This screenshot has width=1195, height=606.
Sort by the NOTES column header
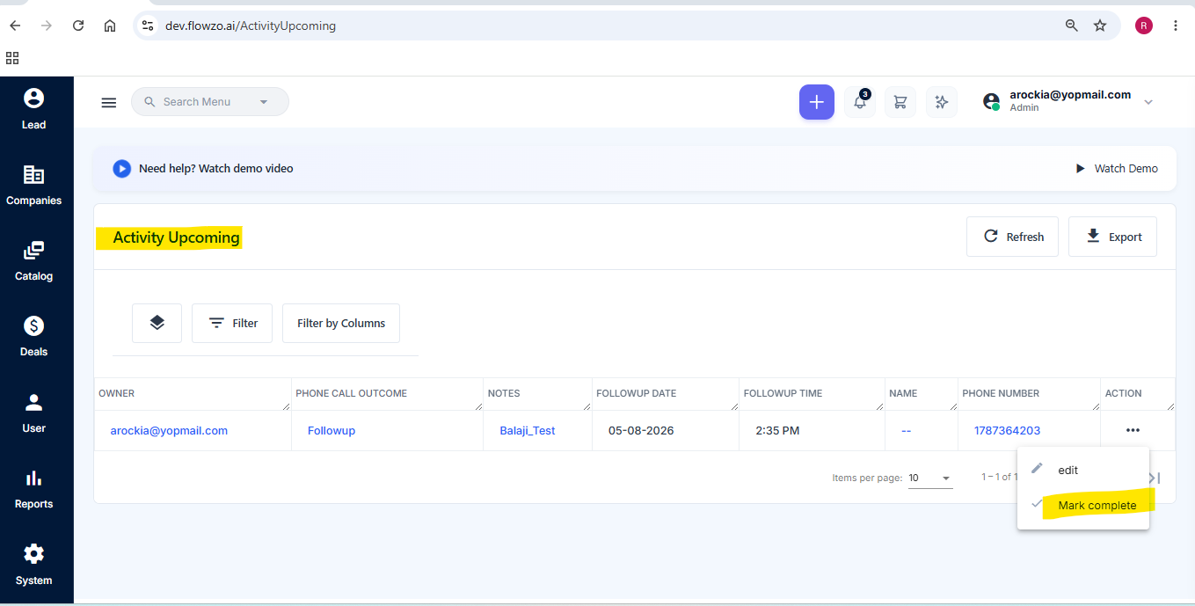504,393
